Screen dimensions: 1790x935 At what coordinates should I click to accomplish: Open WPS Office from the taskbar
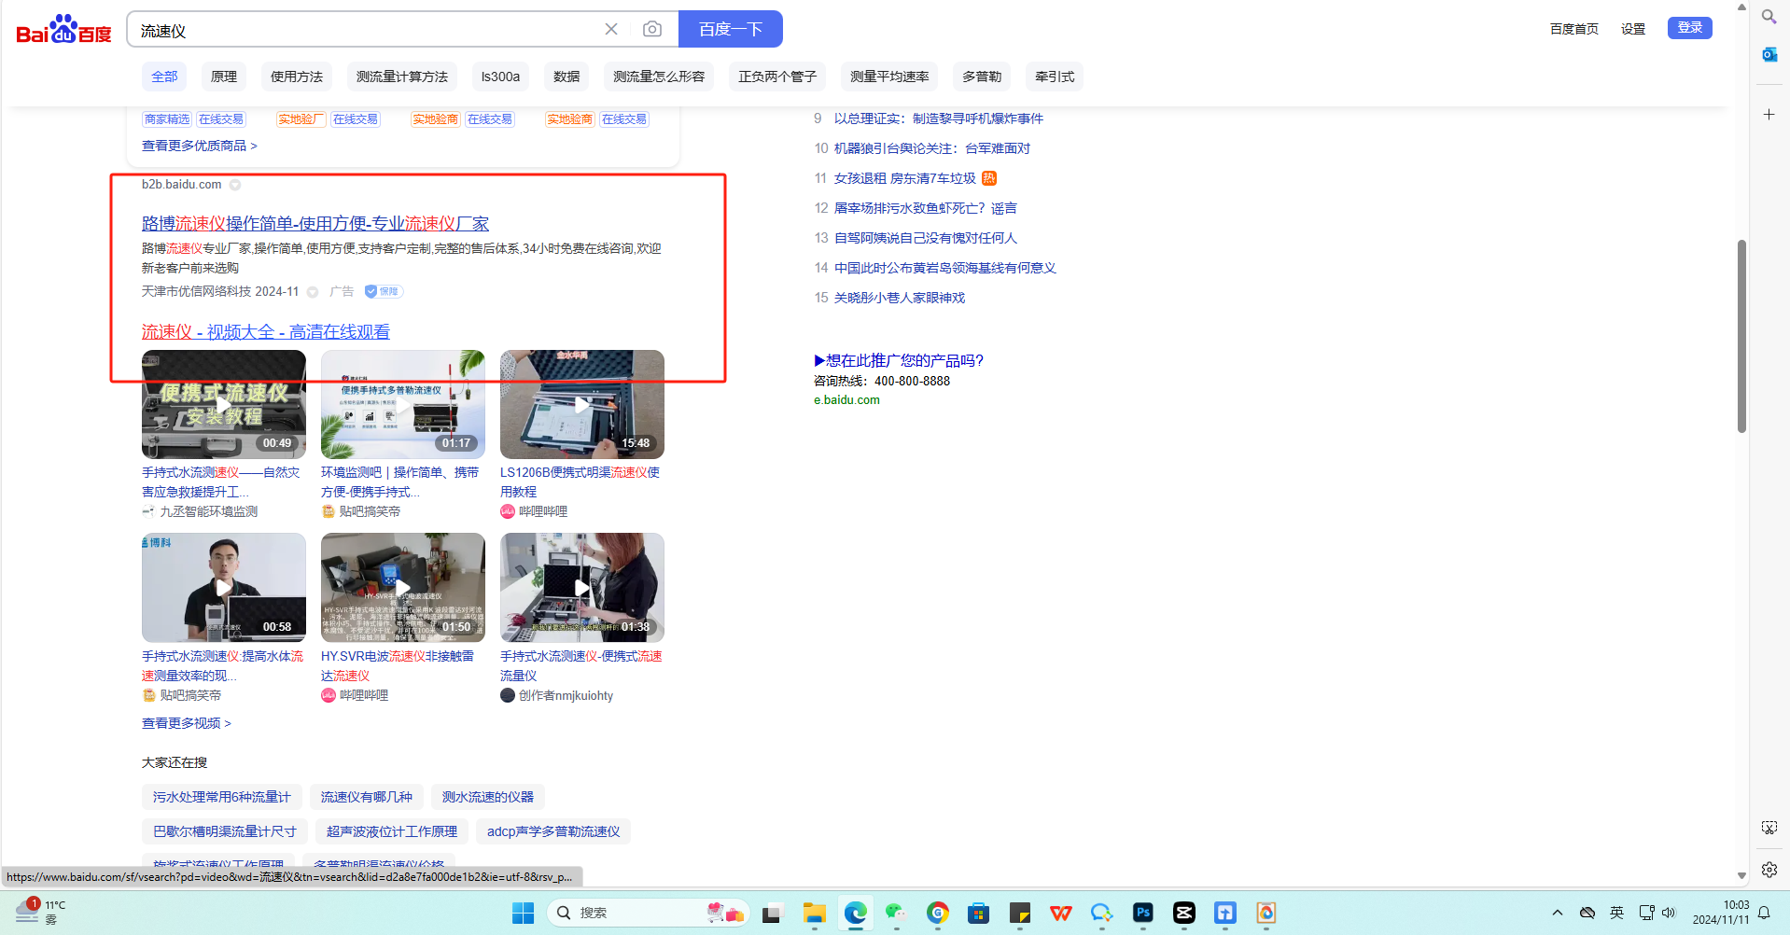tap(1061, 913)
